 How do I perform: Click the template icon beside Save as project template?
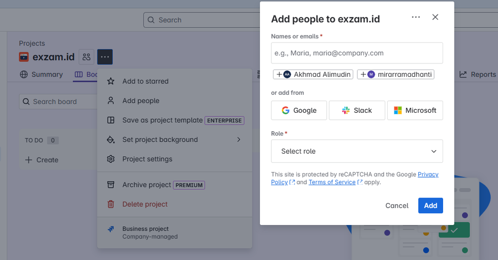tap(110, 120)
